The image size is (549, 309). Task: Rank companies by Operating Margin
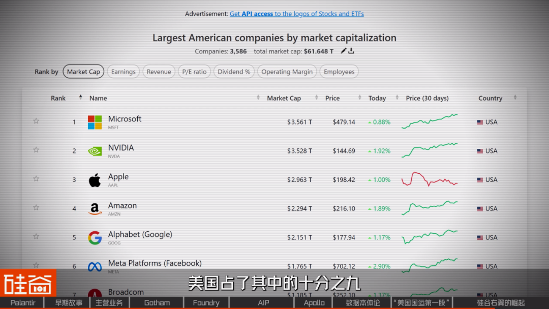[287, 71]
